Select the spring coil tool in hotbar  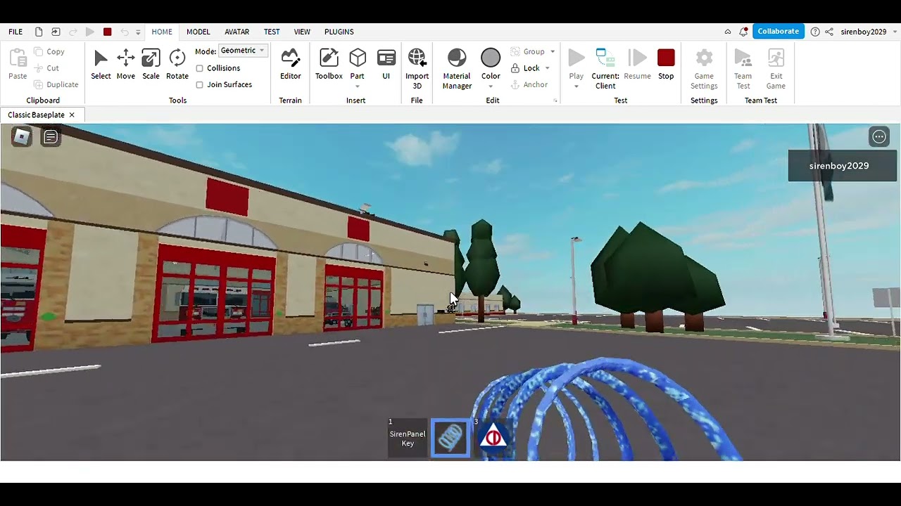[450, 438]
